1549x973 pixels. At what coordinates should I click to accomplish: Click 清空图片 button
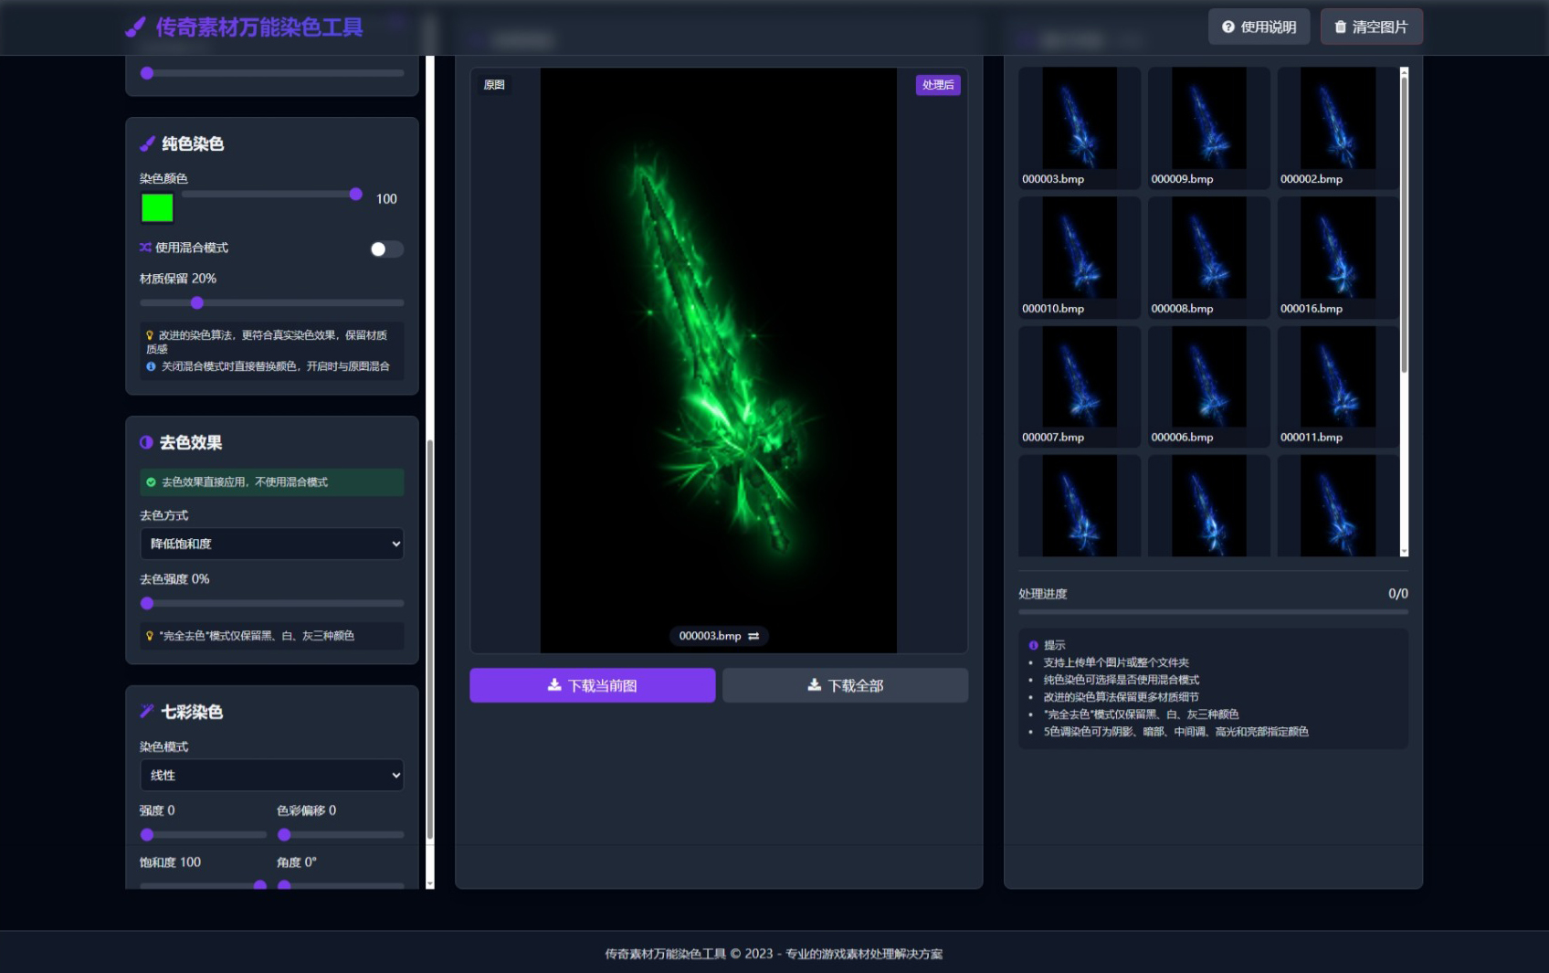click(1372, 27)
